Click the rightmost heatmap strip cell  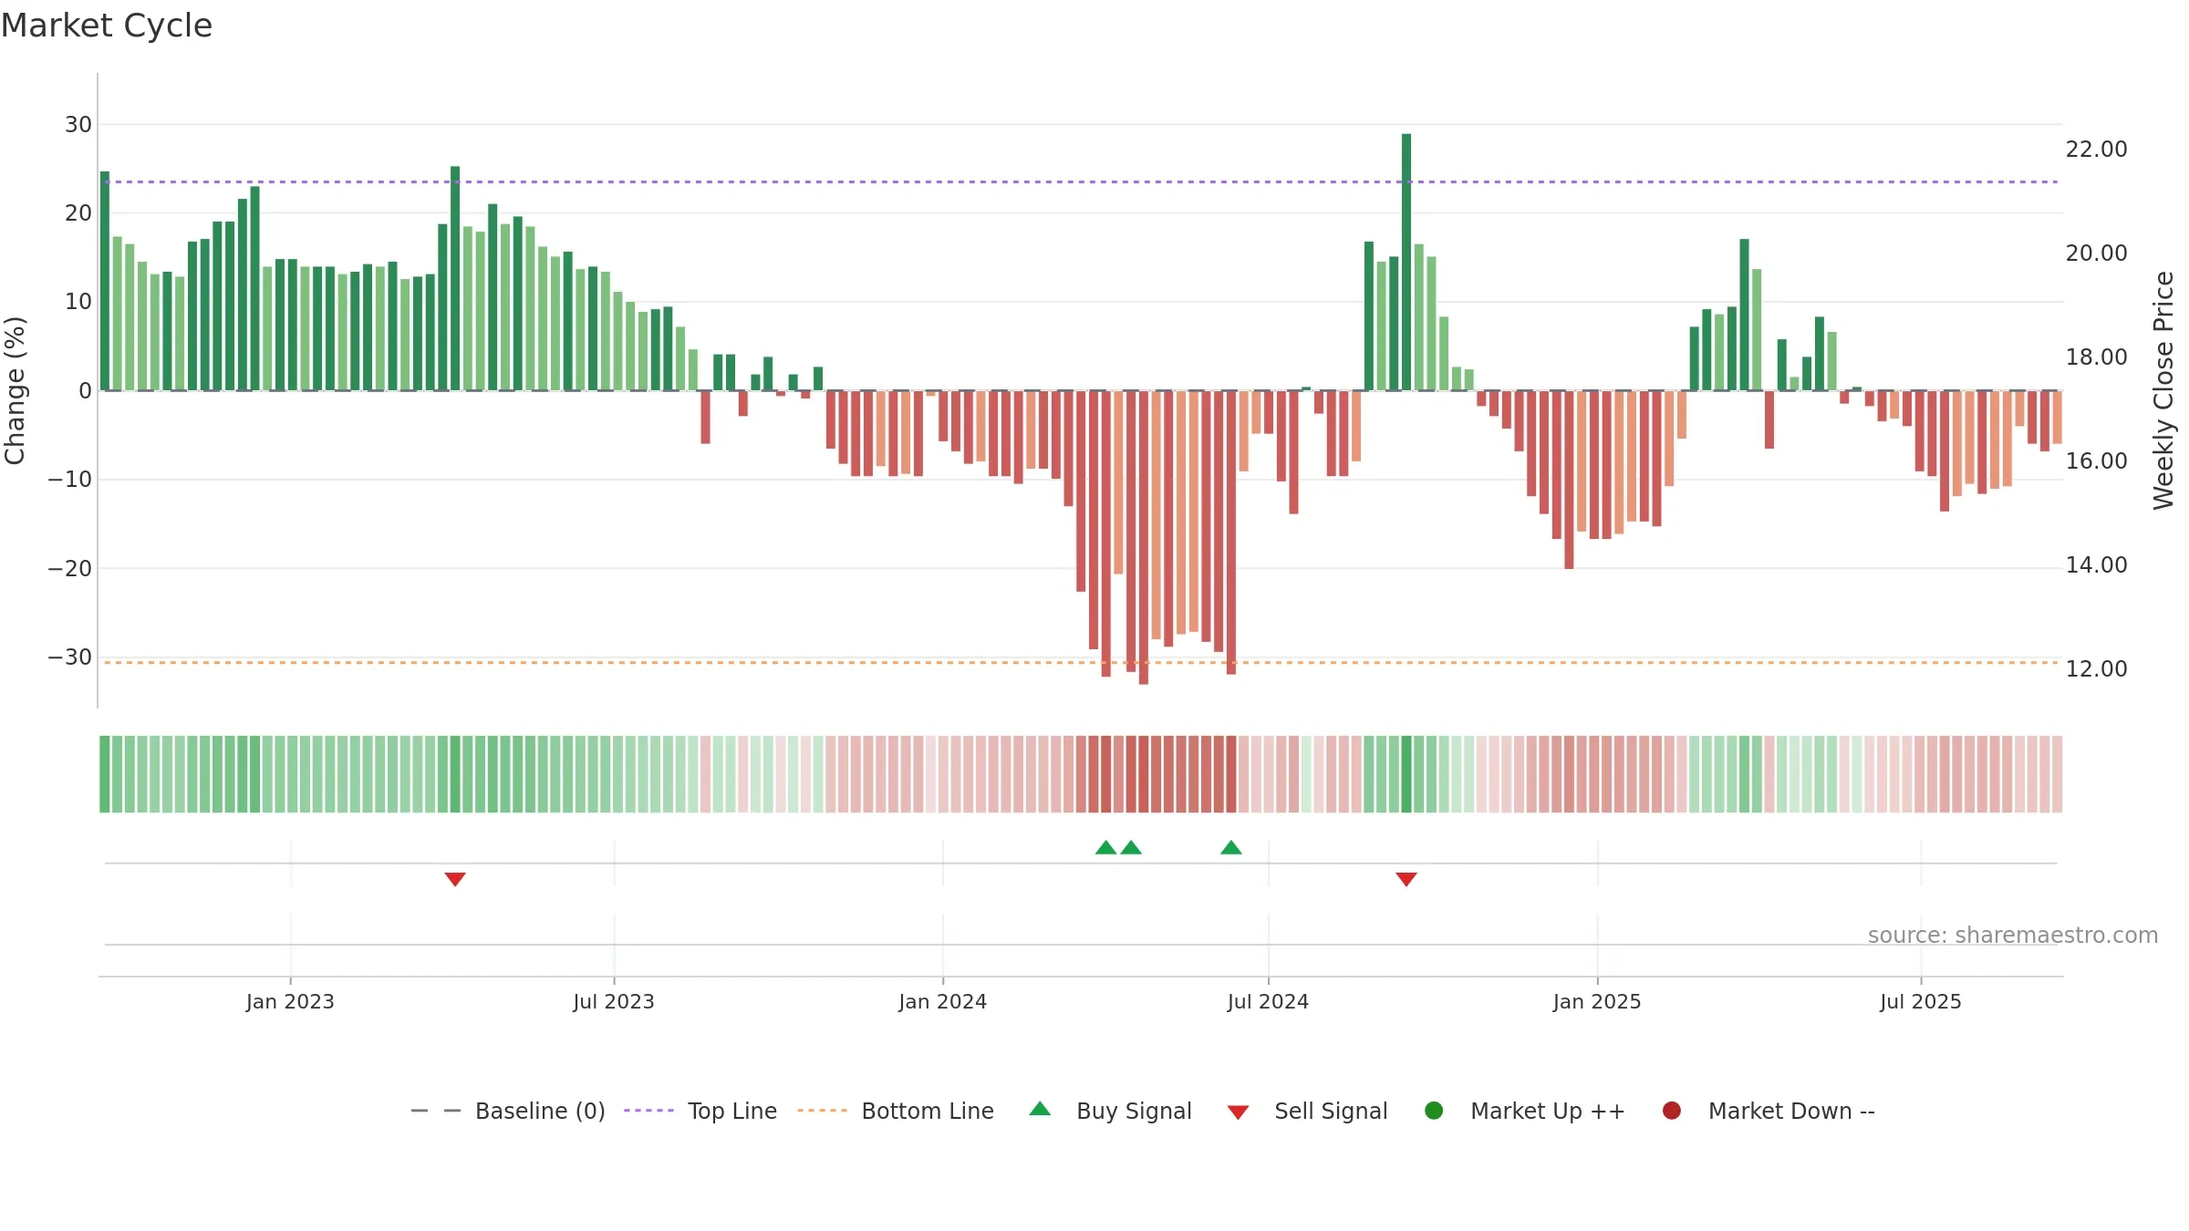(x=2058, y=774)
